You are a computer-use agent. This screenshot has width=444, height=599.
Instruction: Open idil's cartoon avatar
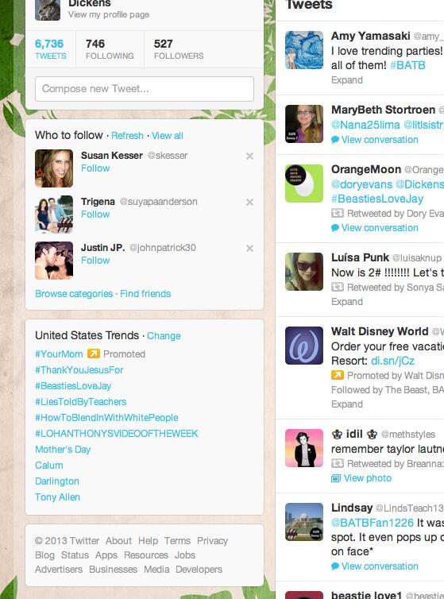tap(304, 448)
